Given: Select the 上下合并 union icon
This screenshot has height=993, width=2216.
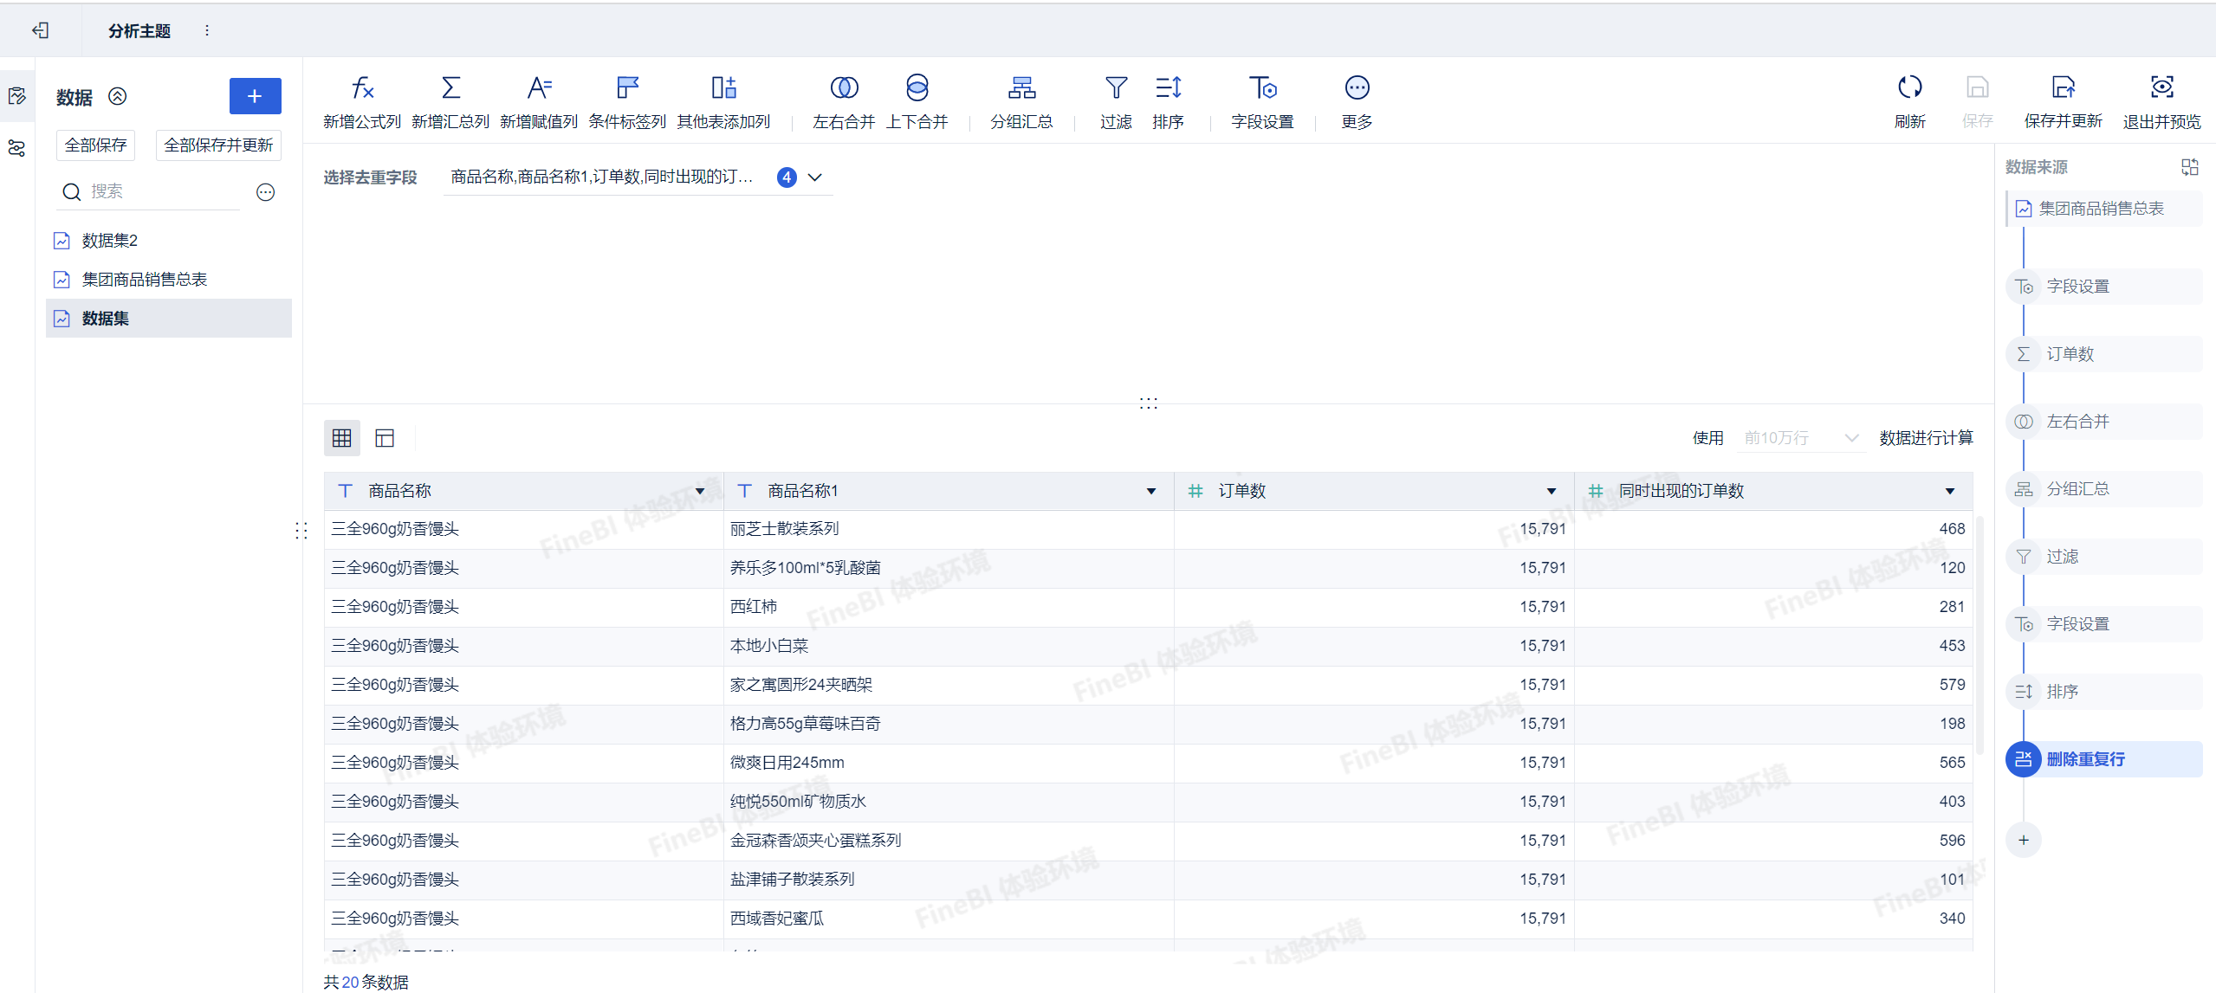Looking at the screenshot, I should tap(917, 87).
